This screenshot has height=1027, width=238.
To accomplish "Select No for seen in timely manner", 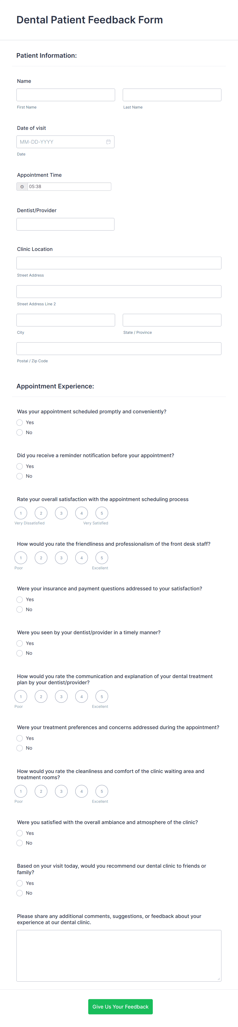I will point(19,653).
